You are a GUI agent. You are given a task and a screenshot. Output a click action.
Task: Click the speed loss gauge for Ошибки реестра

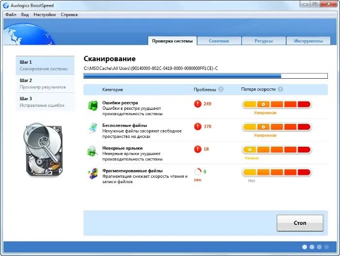pyautogui.click(x=277, y=104)
